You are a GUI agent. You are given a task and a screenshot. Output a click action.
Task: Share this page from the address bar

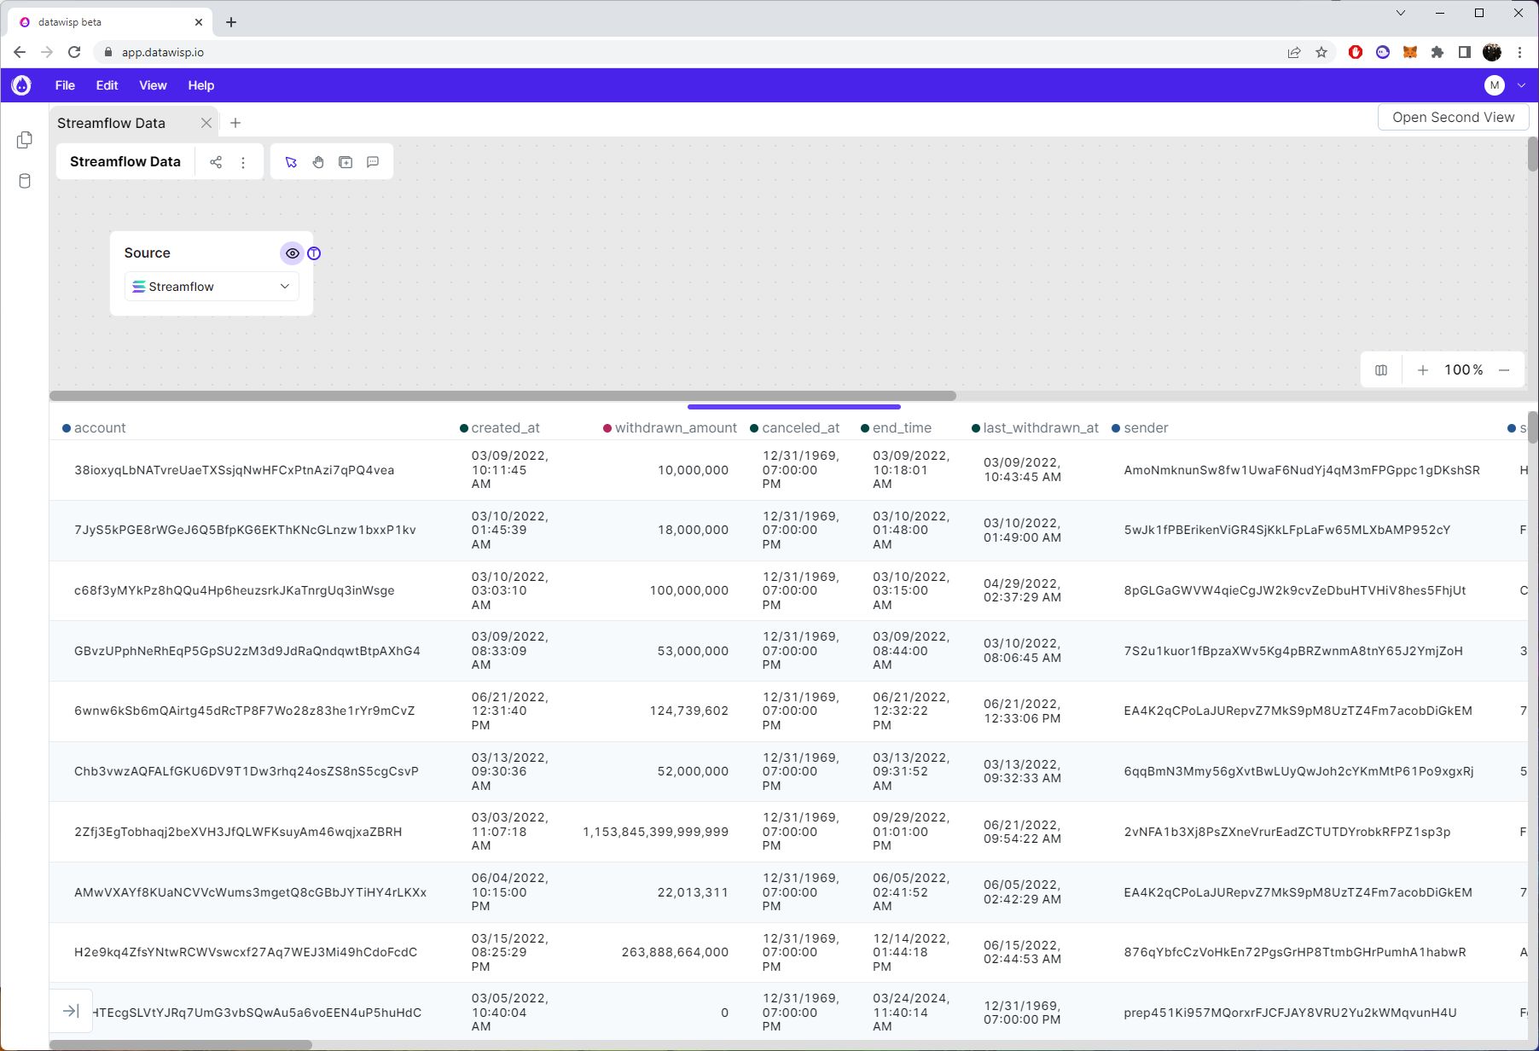1294,52
